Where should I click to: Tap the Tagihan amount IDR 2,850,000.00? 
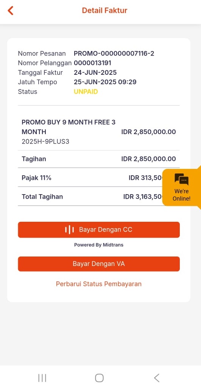148,159
